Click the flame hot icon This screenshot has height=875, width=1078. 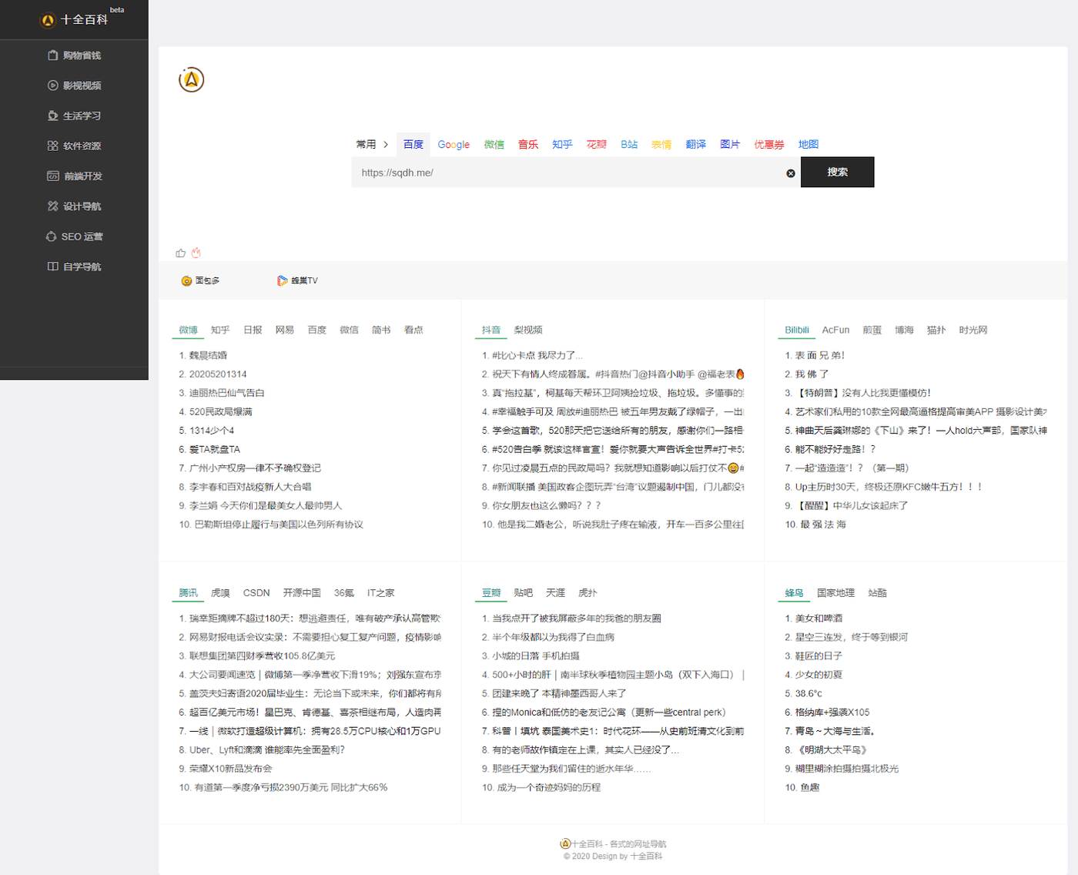pos(196,253)
